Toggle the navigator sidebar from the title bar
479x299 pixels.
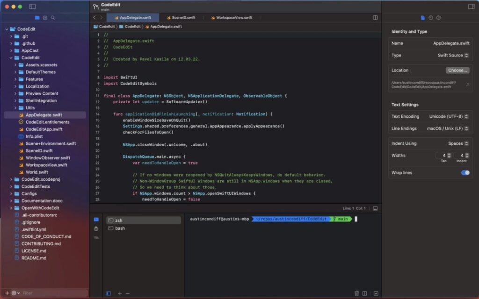[x=32, y=7]
